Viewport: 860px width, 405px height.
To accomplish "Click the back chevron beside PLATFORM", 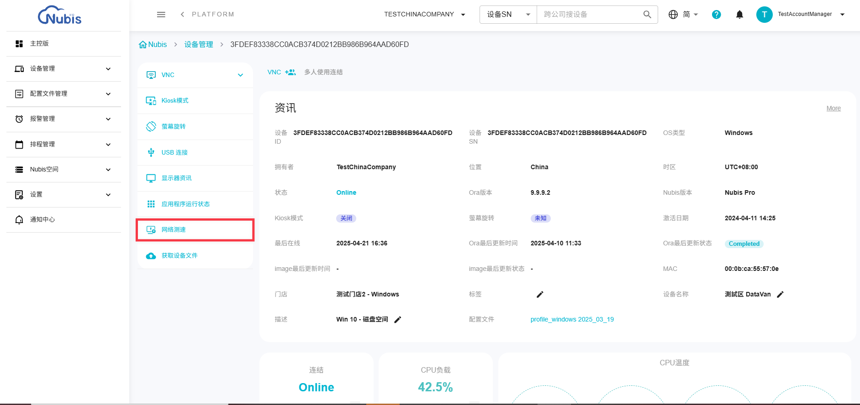I will [182, 15].
